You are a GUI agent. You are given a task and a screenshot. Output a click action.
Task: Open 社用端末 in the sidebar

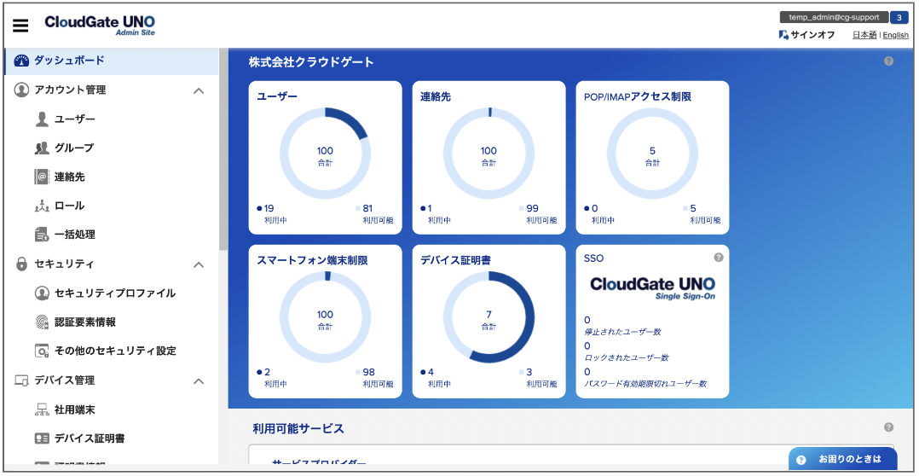[74, 409]
